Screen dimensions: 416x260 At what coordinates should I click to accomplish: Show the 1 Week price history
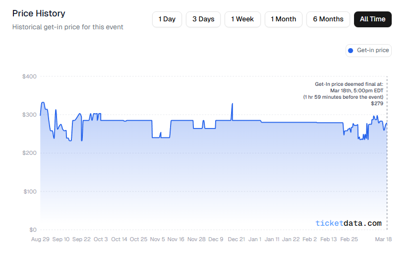tap(242, 19)
